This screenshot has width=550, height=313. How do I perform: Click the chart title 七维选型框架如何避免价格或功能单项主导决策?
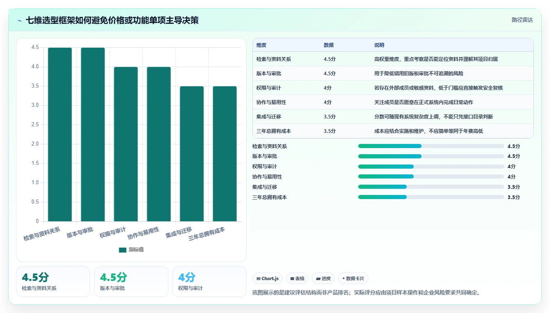[x=112, y=20]
